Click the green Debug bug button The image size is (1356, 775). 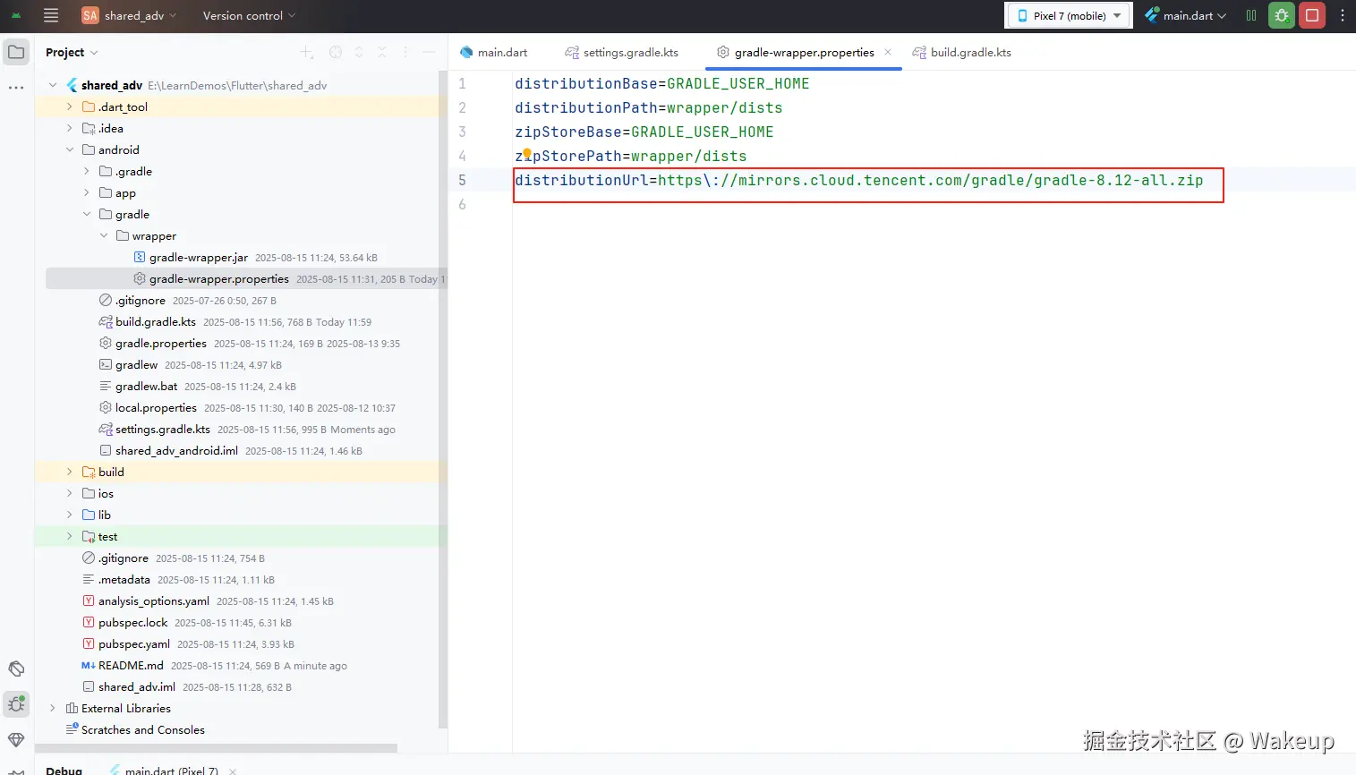pos(1282,15)
